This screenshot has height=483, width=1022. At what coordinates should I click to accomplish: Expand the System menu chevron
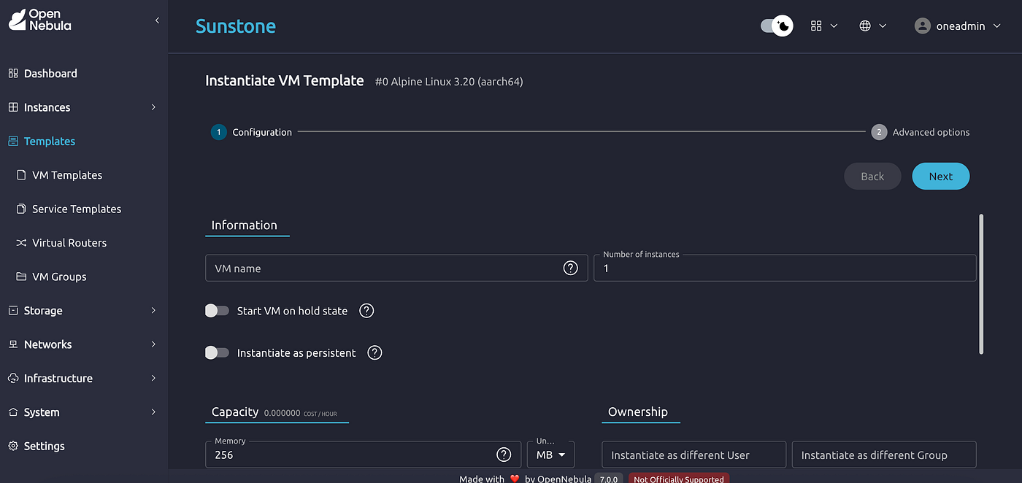pos(153,412)
